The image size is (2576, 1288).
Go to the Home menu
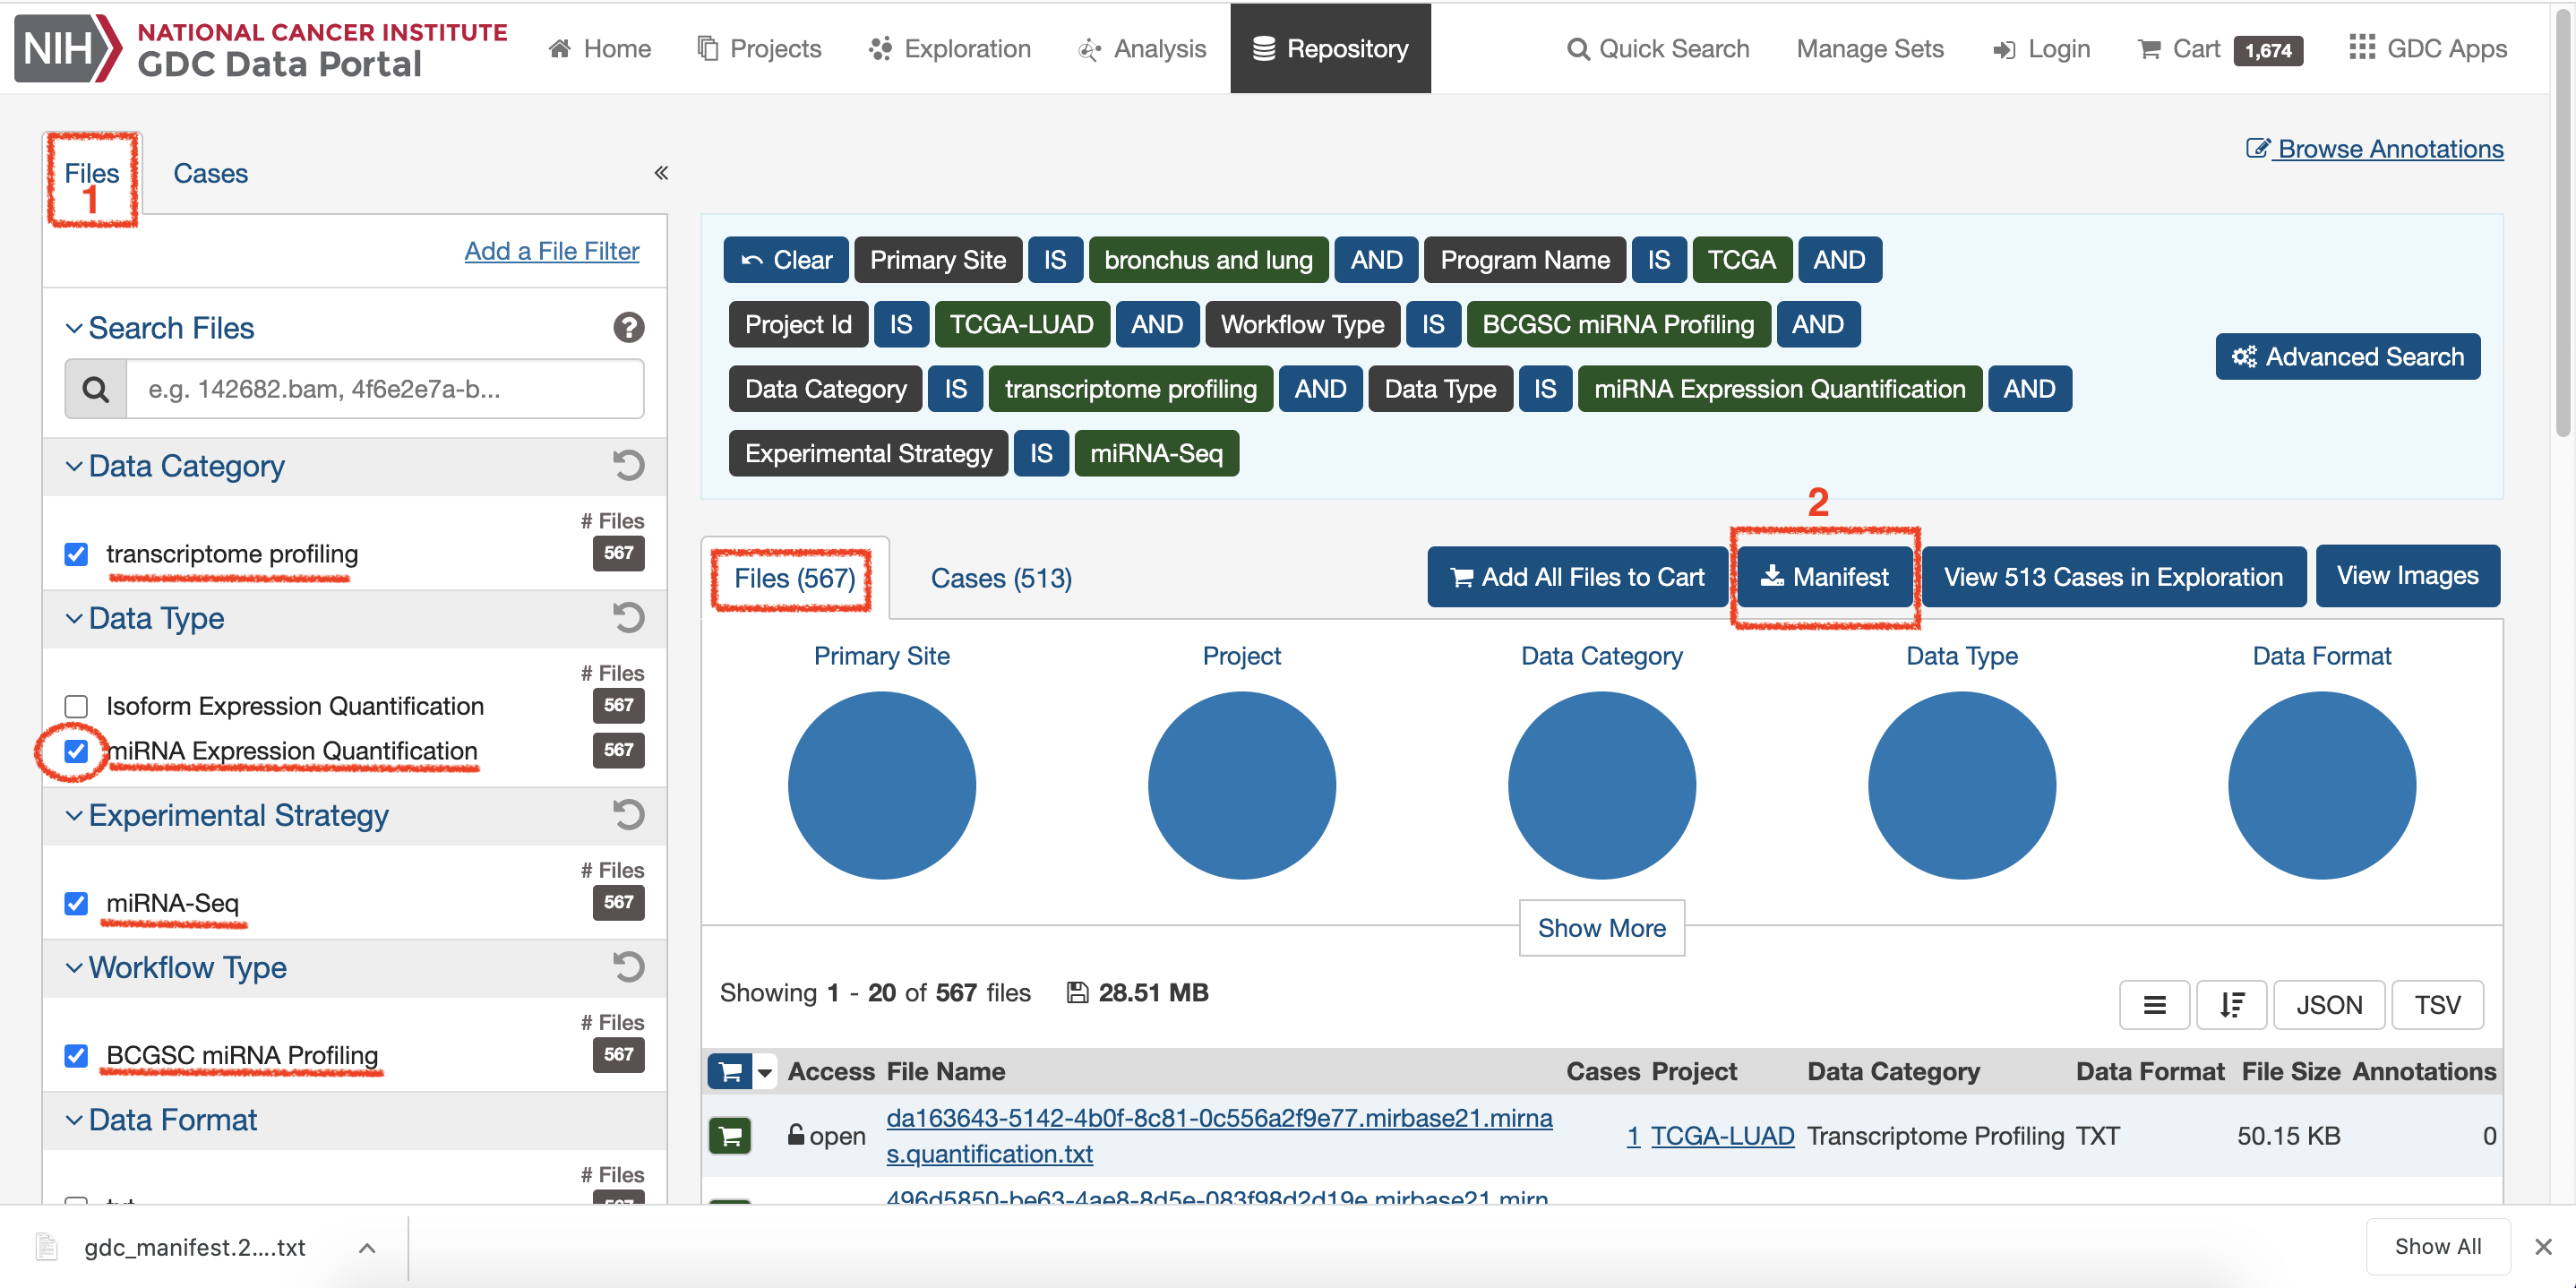pos(600,48)
